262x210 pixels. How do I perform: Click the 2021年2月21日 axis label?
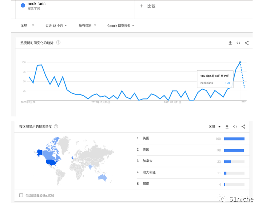click(172, 102)
